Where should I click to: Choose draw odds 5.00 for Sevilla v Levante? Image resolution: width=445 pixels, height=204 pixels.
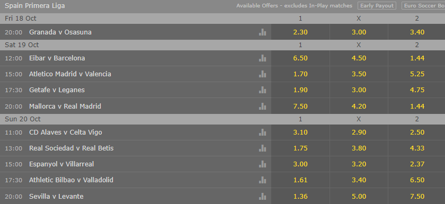359,197
